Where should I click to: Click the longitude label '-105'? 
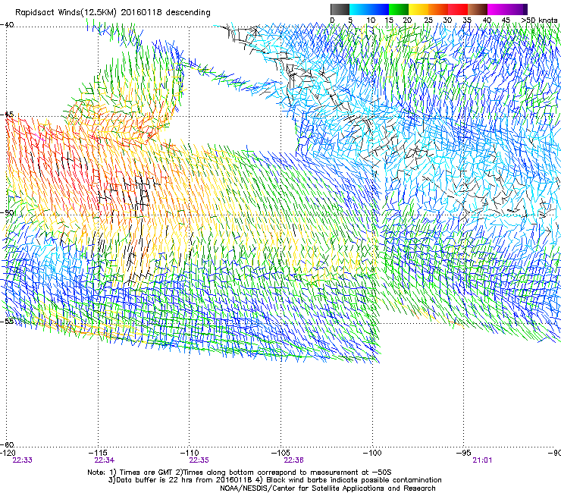(280, 453)
